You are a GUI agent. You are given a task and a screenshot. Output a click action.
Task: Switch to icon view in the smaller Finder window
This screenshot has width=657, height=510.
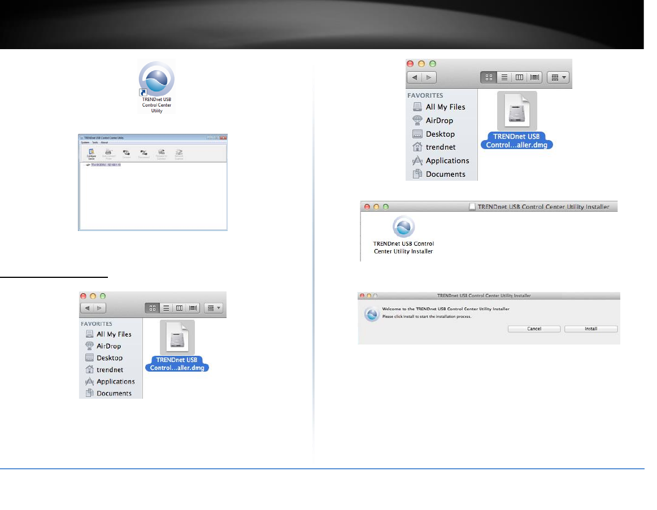pos(153,308)
